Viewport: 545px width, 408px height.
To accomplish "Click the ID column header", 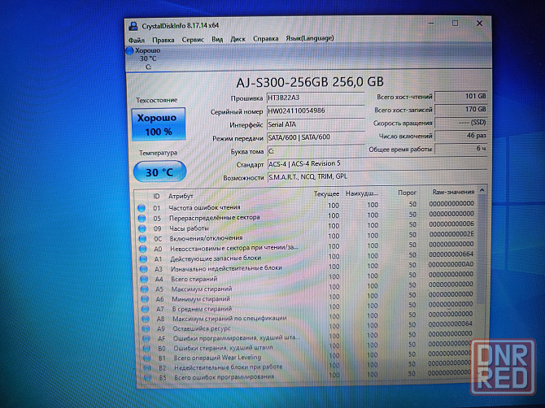I will point(156,197).
